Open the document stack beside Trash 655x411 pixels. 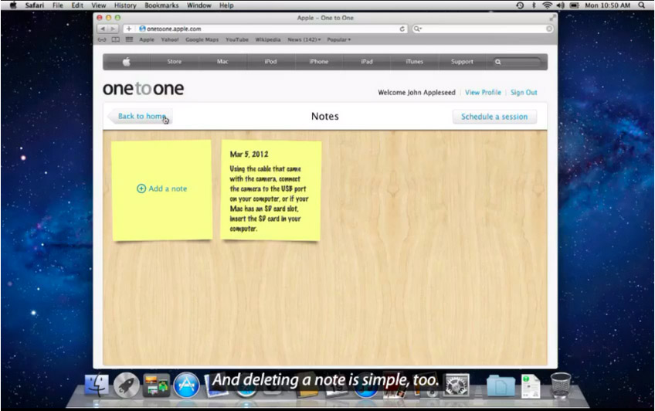531,386
